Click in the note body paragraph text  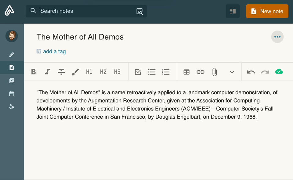pos(157,105)
